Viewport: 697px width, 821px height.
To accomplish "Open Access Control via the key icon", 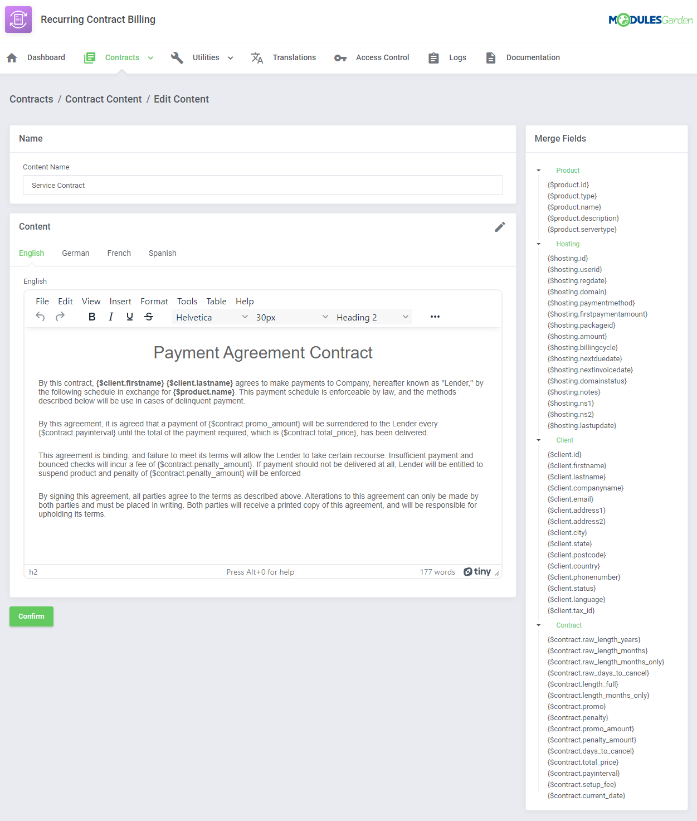I will pos(340,57).
